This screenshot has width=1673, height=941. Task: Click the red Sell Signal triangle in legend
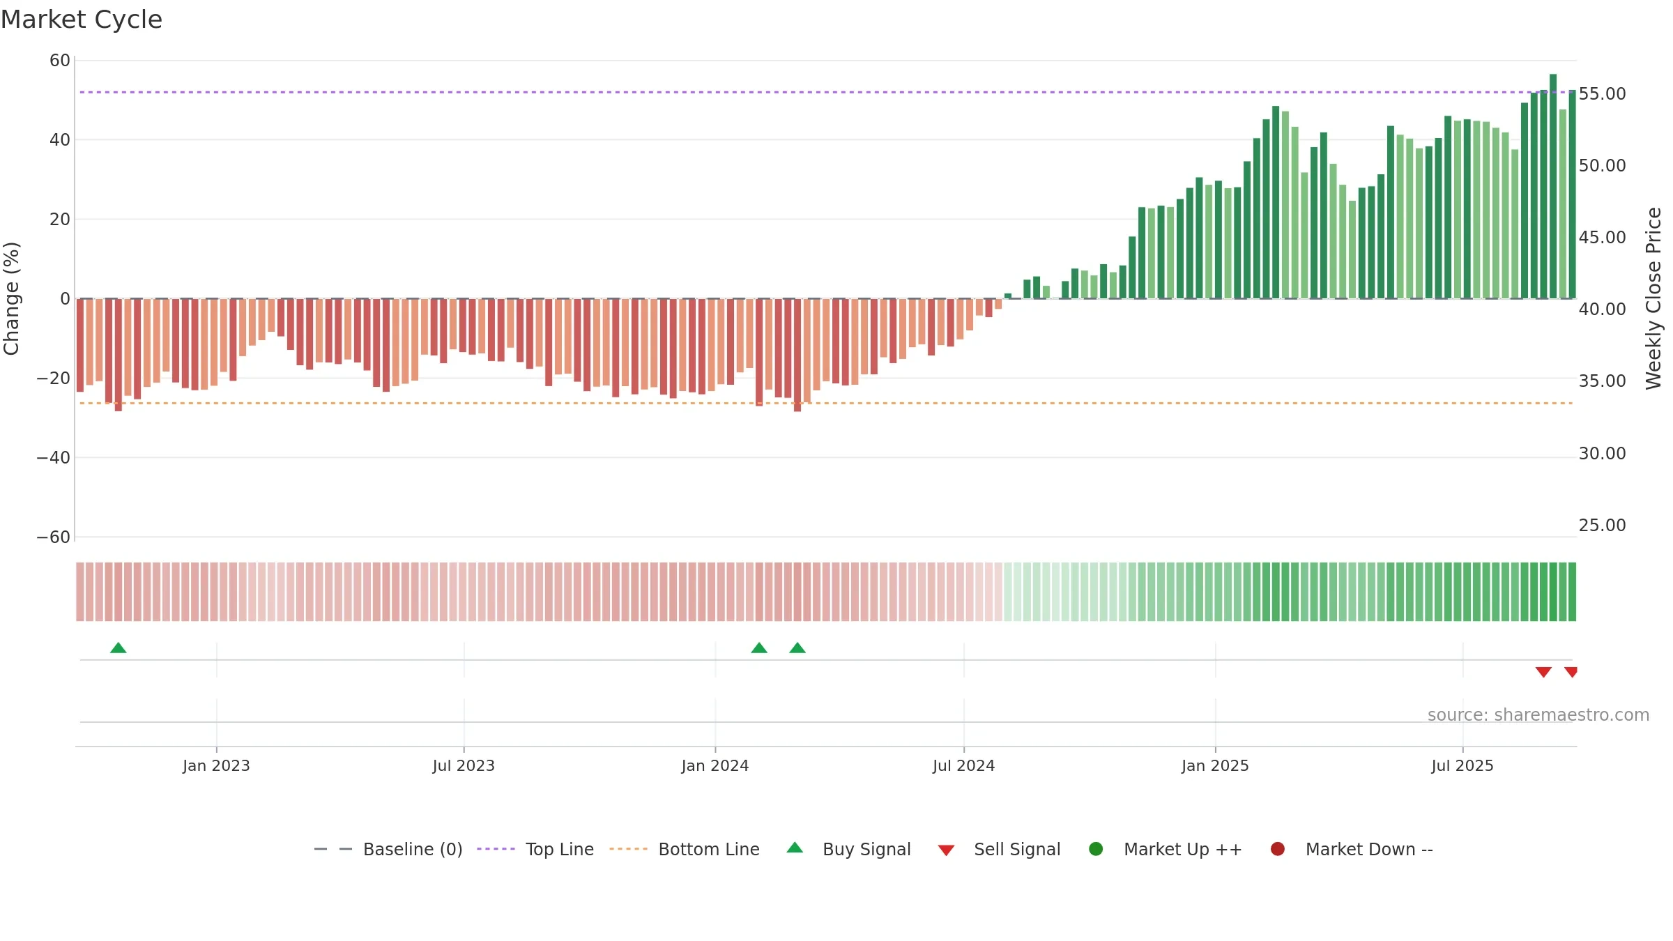tap(946, 850)
